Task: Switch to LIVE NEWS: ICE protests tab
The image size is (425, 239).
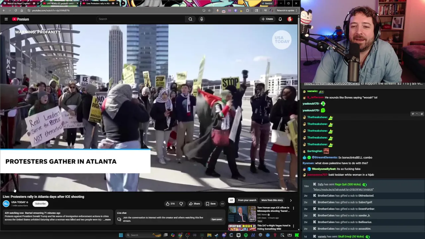Action: 60,3
